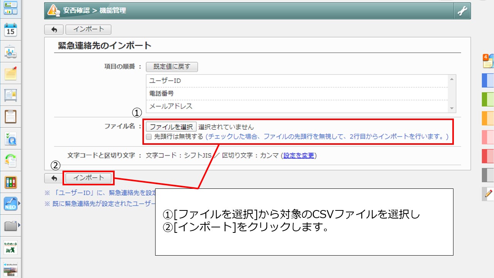Click the 文字コード：シフトJIS text
This screenshot has width=494, height=278.
pyautogui.click(x=179, y=156)
